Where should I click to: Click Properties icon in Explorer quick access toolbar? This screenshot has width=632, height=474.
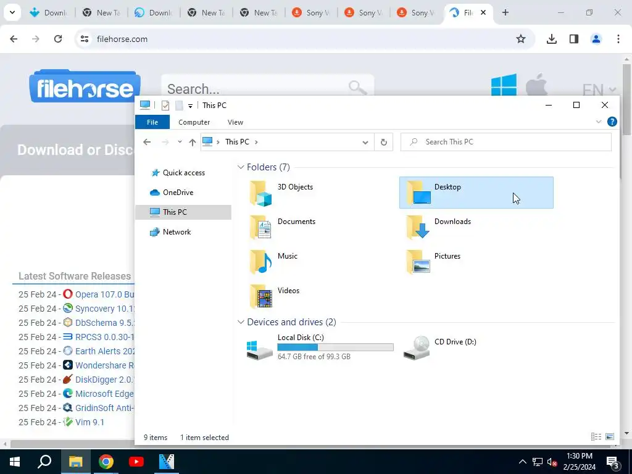[165, 106]
